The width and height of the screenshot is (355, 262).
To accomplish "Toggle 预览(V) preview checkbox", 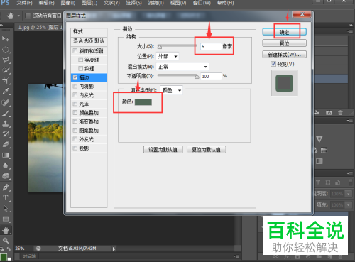I will coord(273,64).
